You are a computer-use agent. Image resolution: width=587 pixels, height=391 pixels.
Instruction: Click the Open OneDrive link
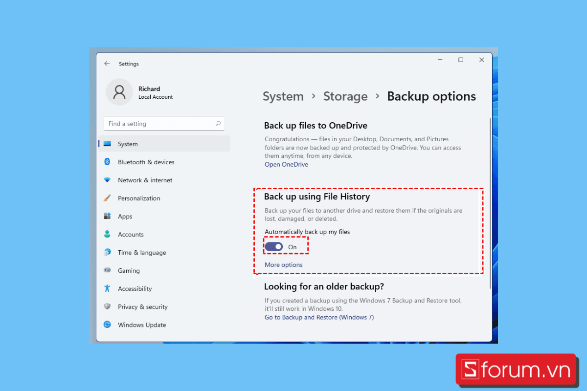click(286, 165)
